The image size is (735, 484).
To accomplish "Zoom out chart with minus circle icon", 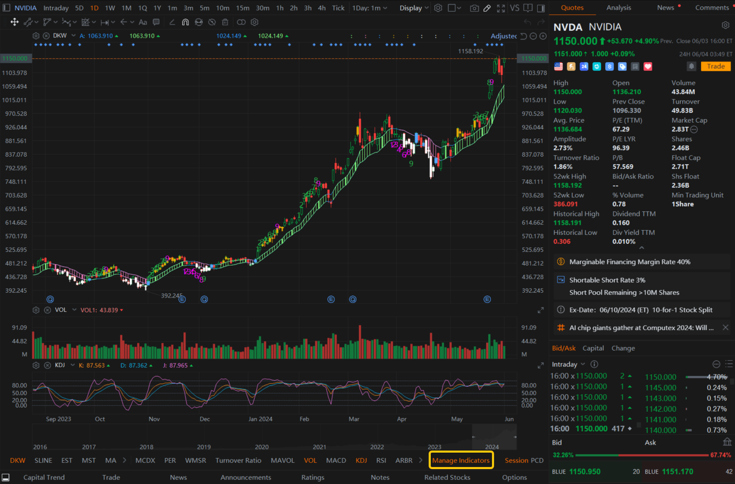I will [x=533, y=36].
